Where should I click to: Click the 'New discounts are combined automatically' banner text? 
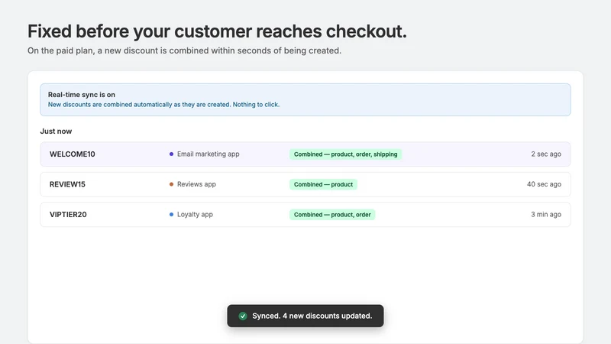tap(163, 105)
